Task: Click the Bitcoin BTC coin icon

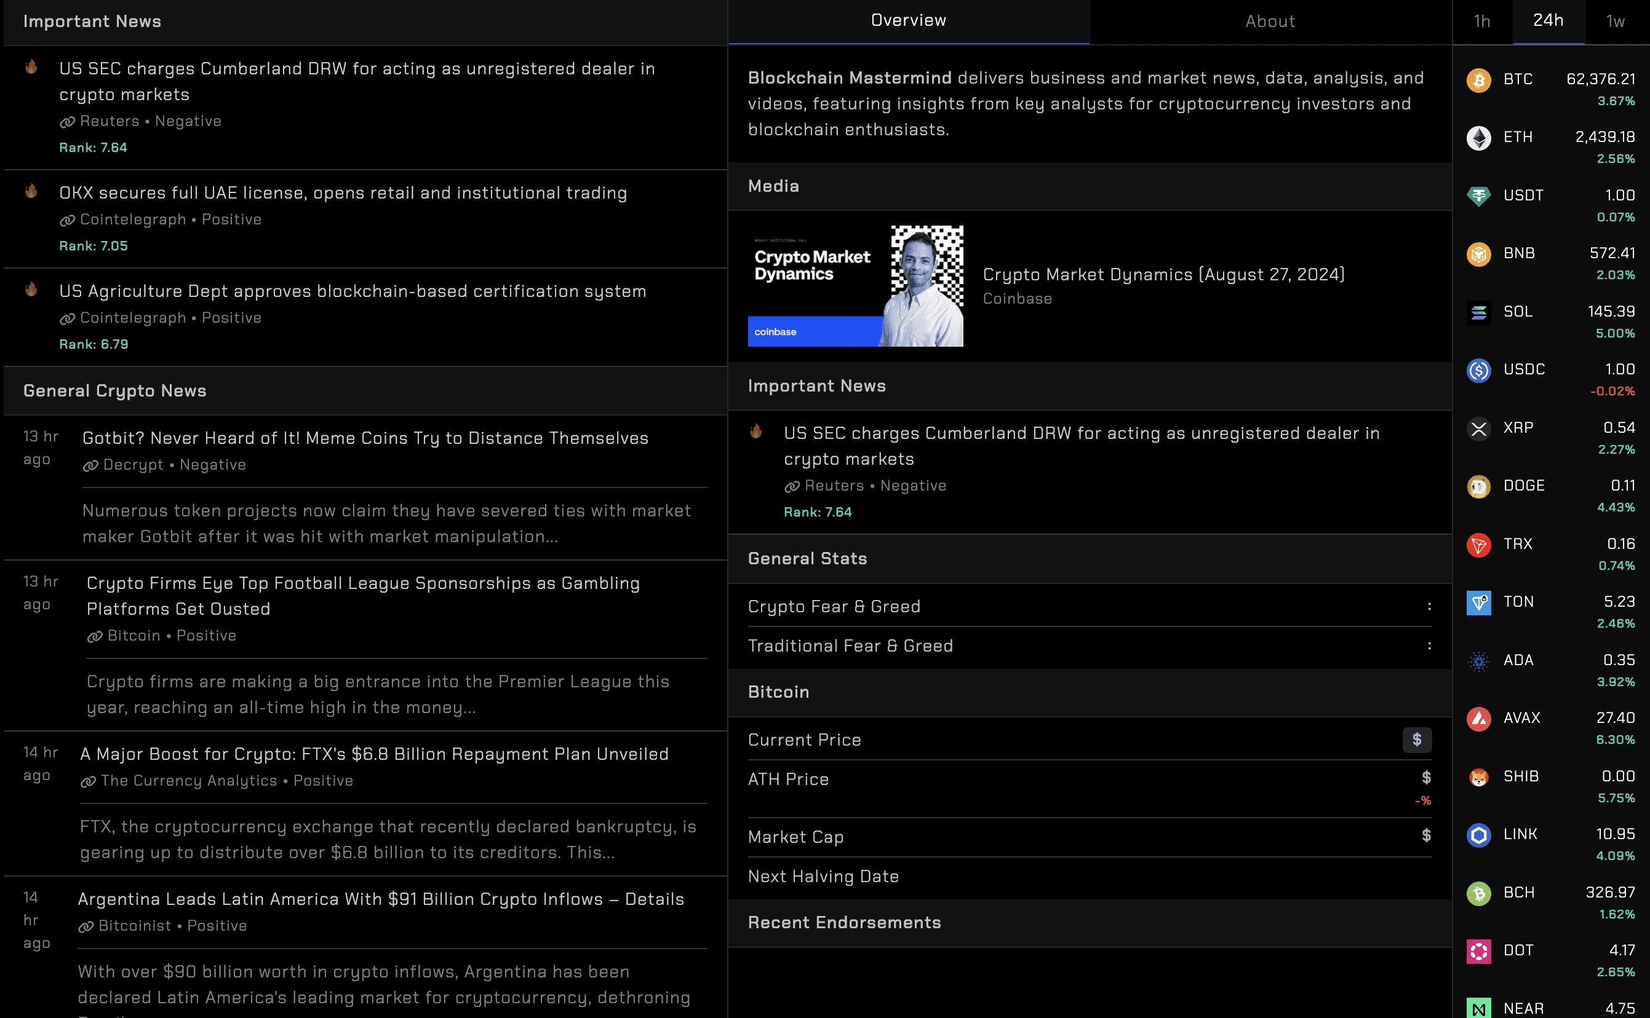Action: coord(1478,80)
